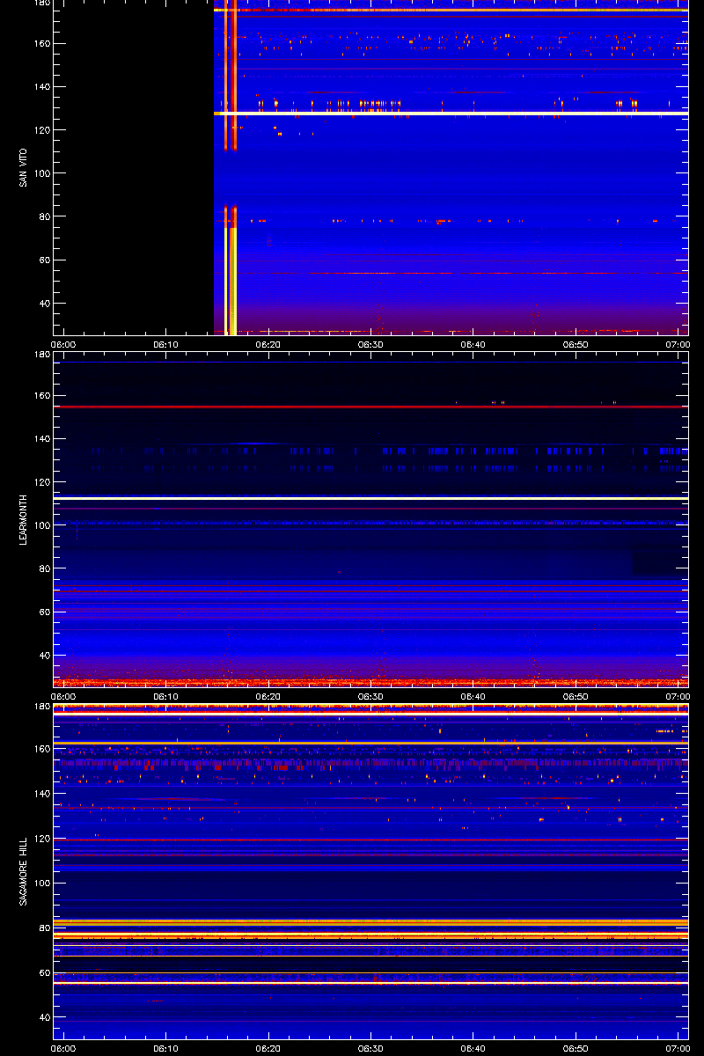Click the black data gap in San Vito spectrogram
The width and height of the screenshot is (704, 1056).
click(x=134, y=167)
